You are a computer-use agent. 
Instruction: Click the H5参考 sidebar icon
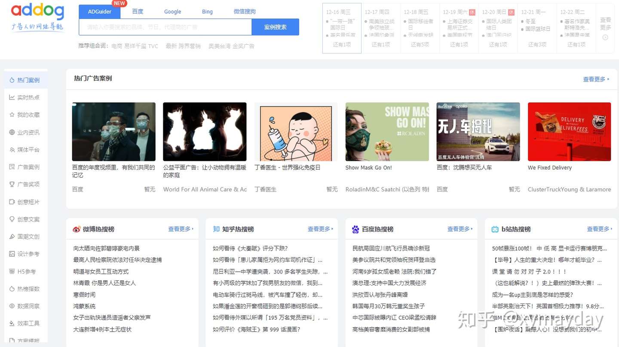[12, 271]
